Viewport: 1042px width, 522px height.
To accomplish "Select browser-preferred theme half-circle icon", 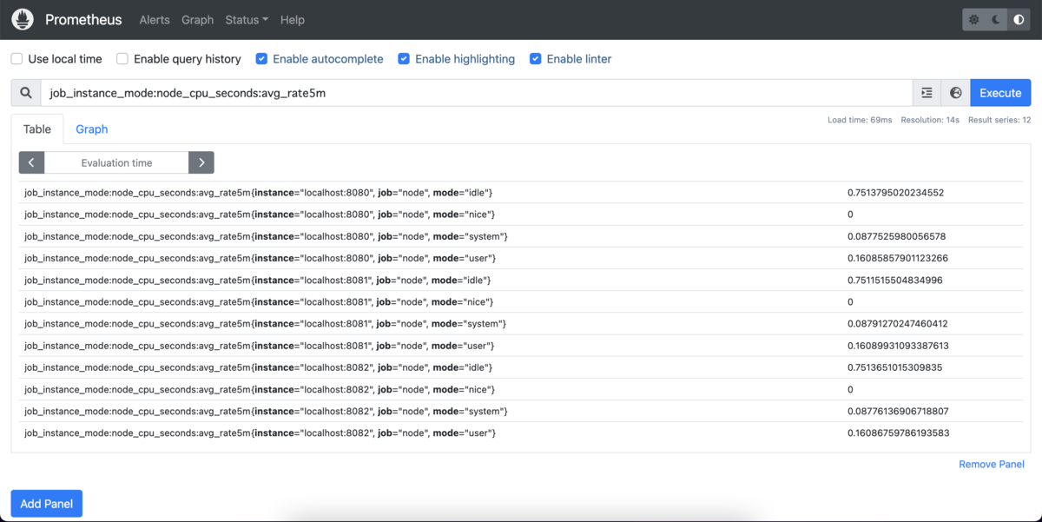I will (x=1019, y=19).
